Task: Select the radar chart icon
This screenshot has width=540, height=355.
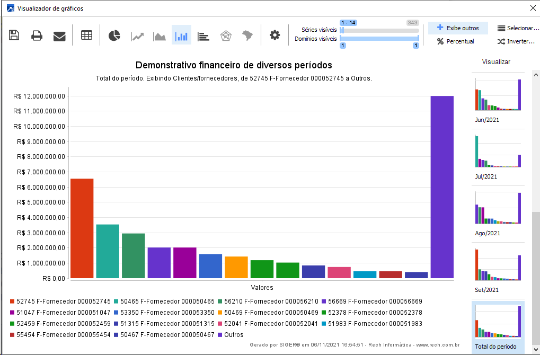Action: [x=225, y=35]
